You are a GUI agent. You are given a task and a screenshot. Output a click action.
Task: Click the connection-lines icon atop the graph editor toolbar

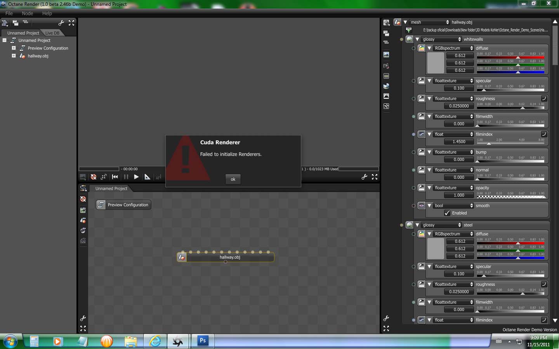point(83,188)
